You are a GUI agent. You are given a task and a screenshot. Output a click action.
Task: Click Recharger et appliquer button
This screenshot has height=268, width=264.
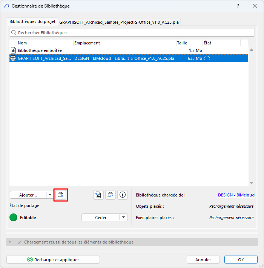coord(53,260)
